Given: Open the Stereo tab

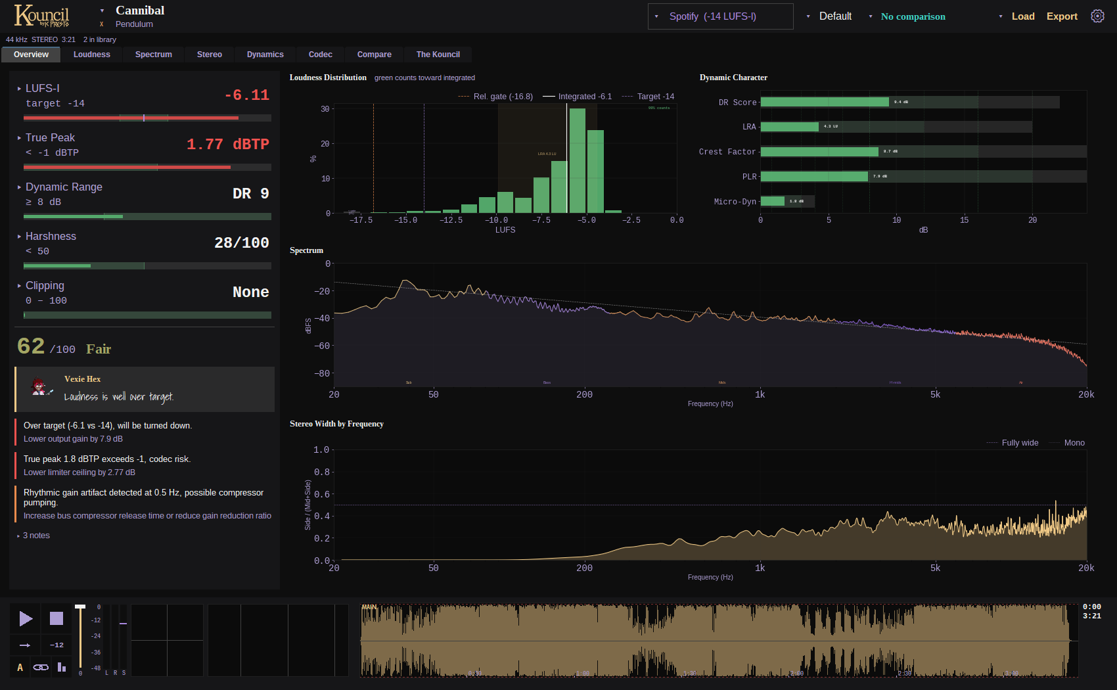Looking at the screenshot, I should [210, 55].
